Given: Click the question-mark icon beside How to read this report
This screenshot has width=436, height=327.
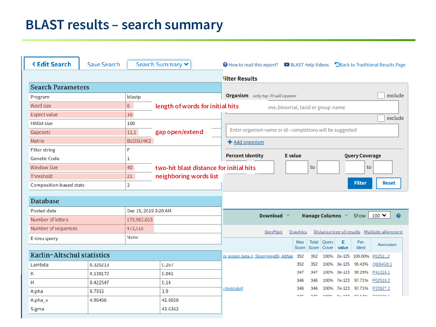Looking at the screenshot, I should [225, 65].
